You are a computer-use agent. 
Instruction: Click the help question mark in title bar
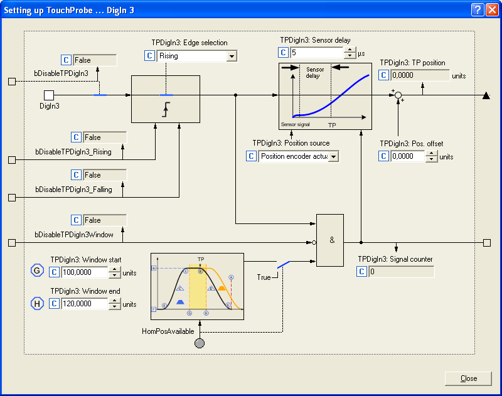478,10
